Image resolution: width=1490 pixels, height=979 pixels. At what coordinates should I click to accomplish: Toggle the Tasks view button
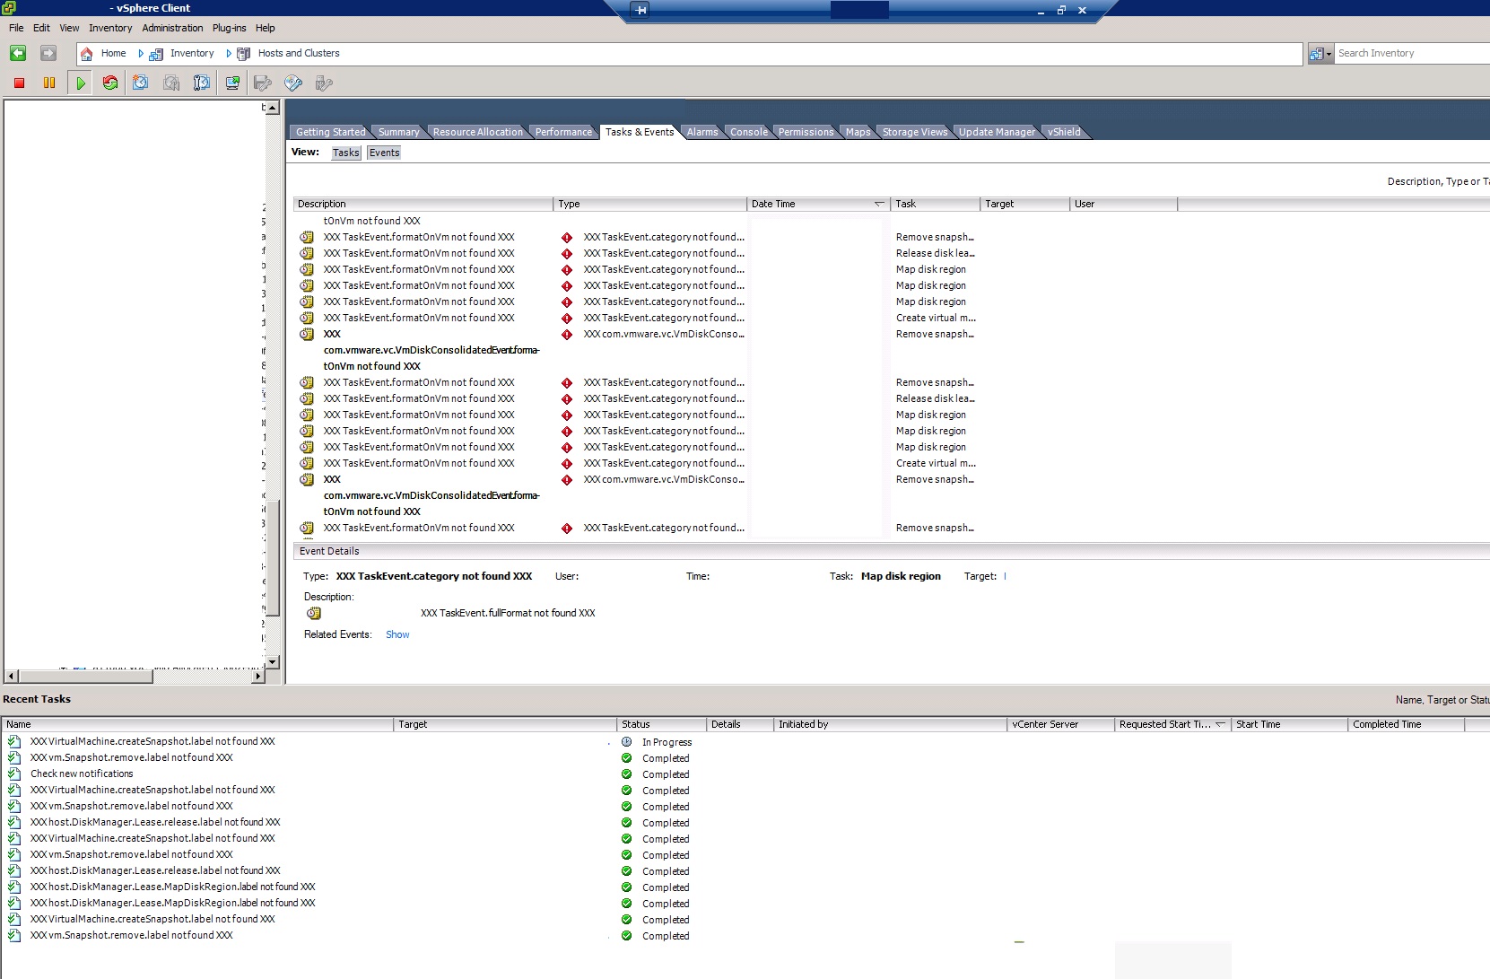click(x=346, y=153)
